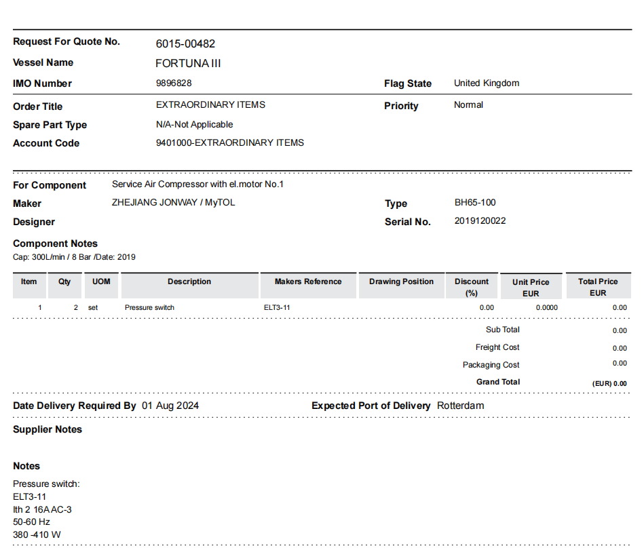Click the IMO number 9896828
The image size is (644, 550).
(174, 83)
